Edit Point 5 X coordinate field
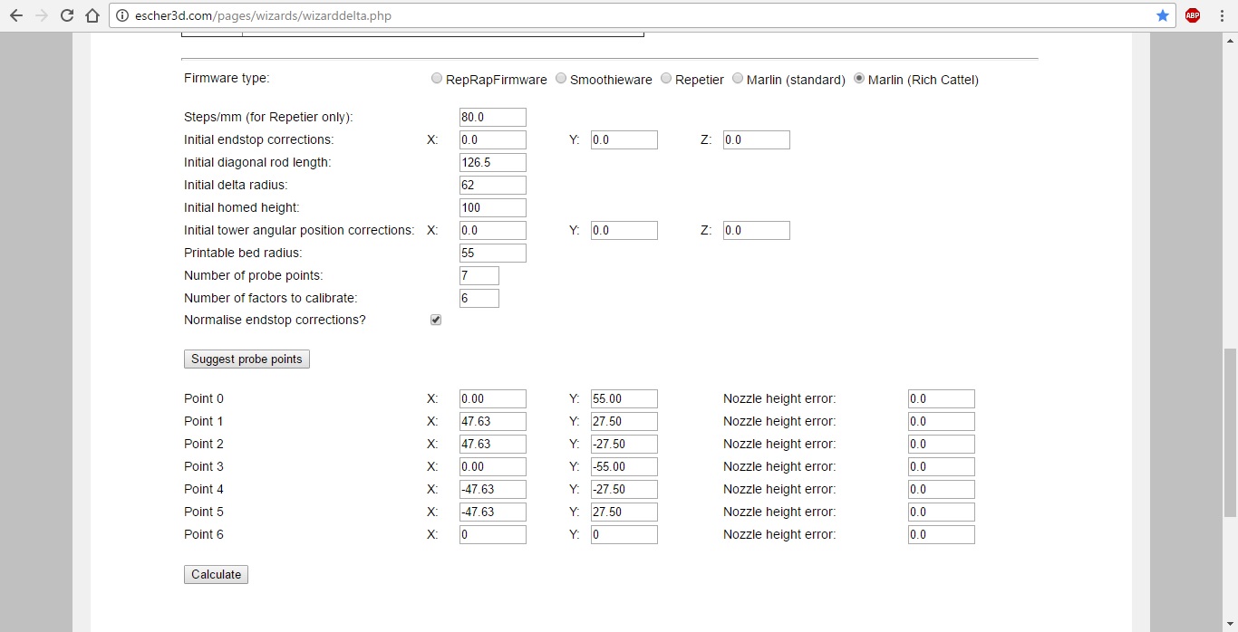This screenshot has height=632, width=1238. point(493,512)
